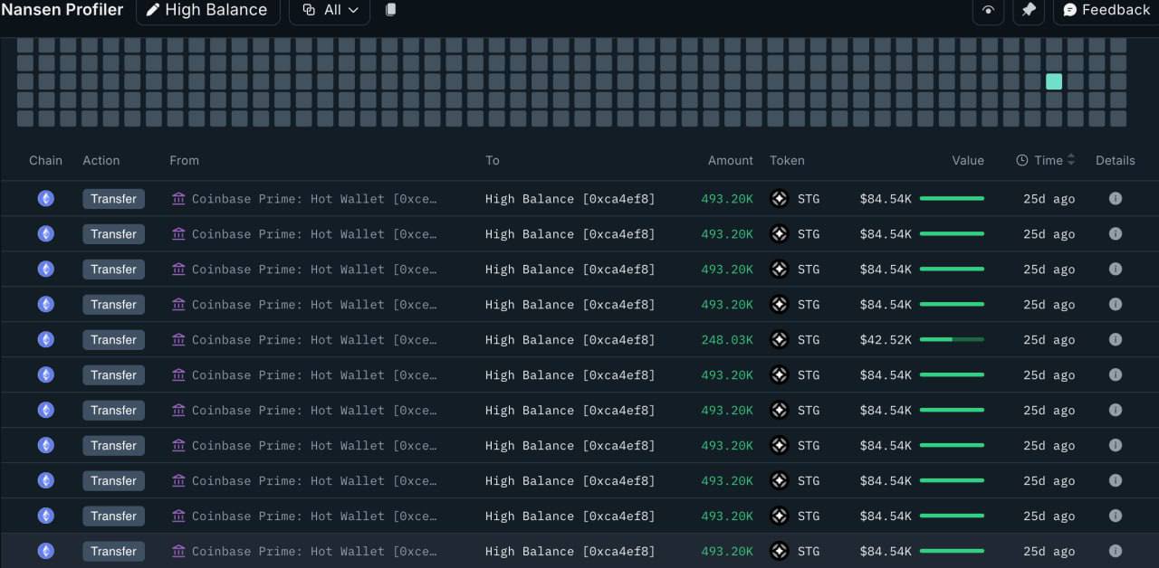This screenshot has width=1159, height=568.
Task: Open the All filter dropdown
Action: coord(330,10)
